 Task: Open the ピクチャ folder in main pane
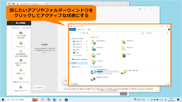coord(96,55)
